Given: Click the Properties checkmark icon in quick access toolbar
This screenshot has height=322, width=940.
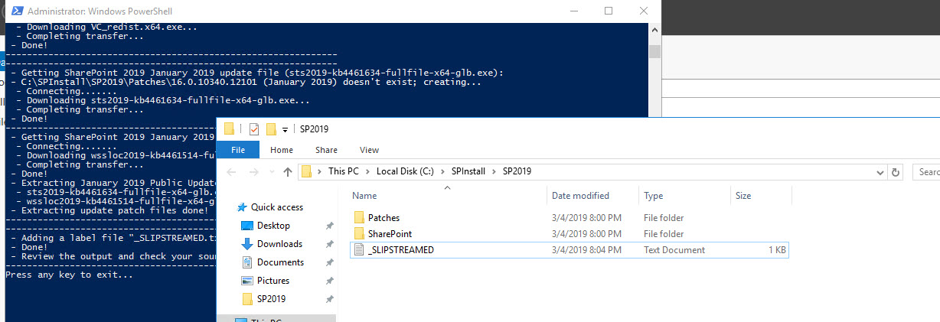Looking at the screenshot, I should click(254, 128).
